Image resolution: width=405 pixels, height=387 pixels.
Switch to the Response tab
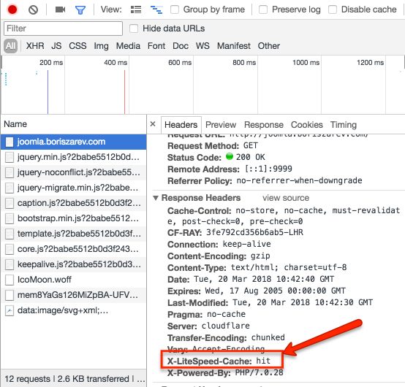point(264,125)
